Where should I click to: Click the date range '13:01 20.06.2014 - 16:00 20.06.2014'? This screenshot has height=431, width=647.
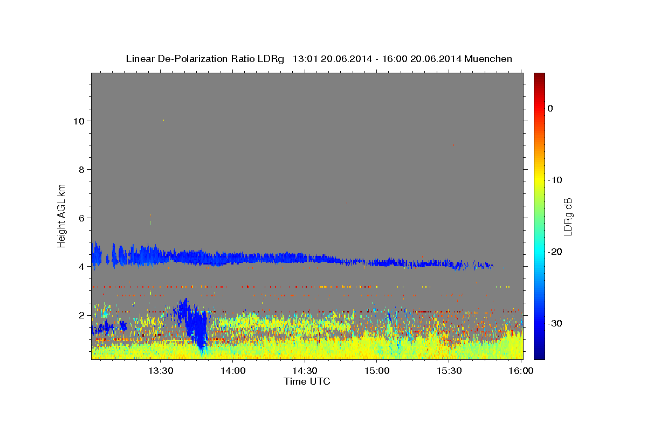pos(376,59)
